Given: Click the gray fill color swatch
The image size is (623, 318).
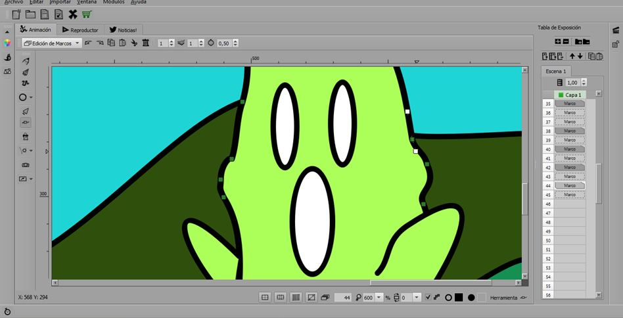Looking at the screenshot, I should tap(481, 298).
